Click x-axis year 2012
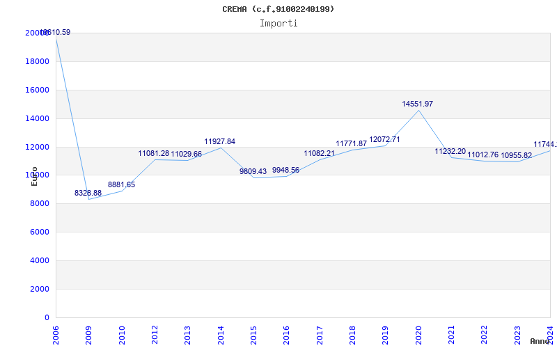Image resolution: width=557 pixels, height=348 pixels. (155, 335)
